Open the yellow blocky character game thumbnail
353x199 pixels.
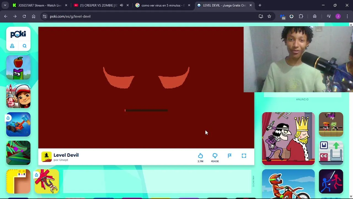[18, 181]
